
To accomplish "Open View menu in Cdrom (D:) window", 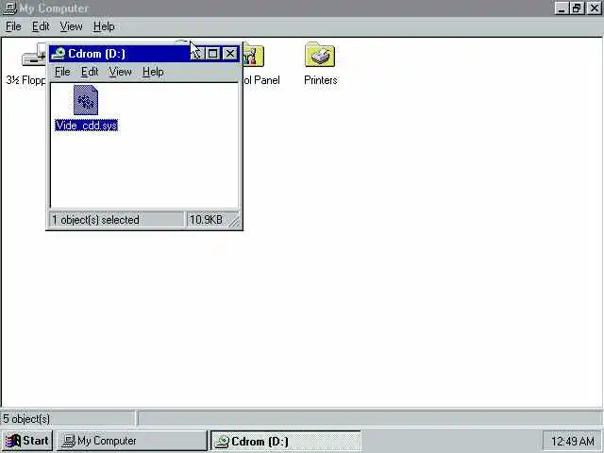I will point(120,72).
